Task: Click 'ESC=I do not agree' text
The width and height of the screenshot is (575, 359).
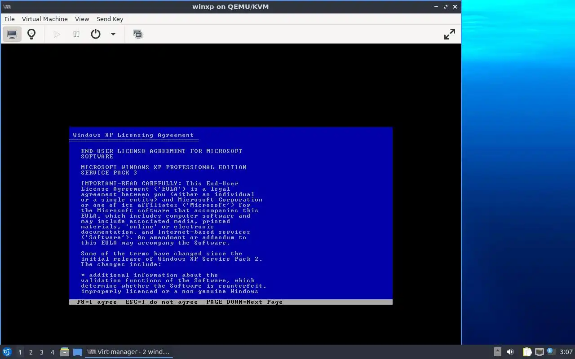Action: [x=161, y=302]
